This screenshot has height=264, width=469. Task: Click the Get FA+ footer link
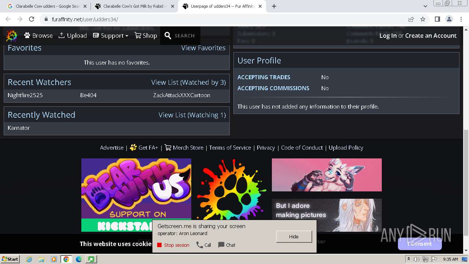pos(144,147)
